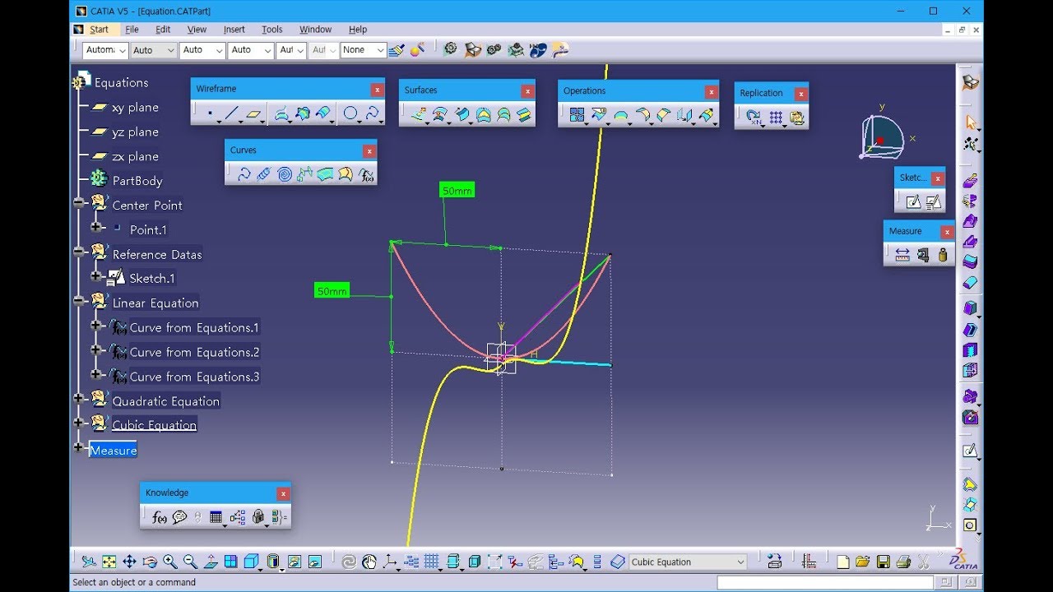Expand the Quadratic Equation tree node
Screen dimensions: 1053x592
tap(78, 399)
